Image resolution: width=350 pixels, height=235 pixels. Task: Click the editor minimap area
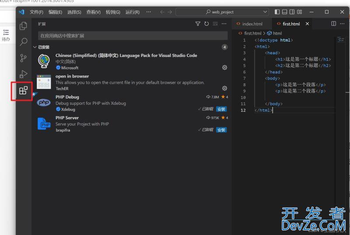(341, 39)
